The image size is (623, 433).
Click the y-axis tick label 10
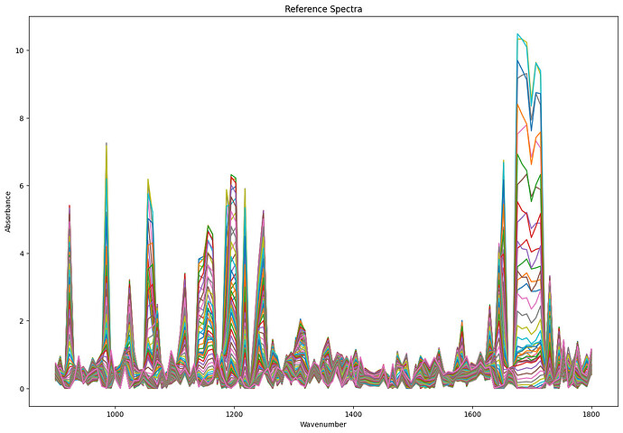(20, 51)
